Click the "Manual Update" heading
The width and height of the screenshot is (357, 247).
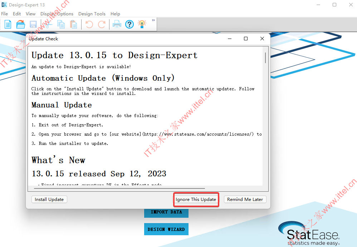62,105
